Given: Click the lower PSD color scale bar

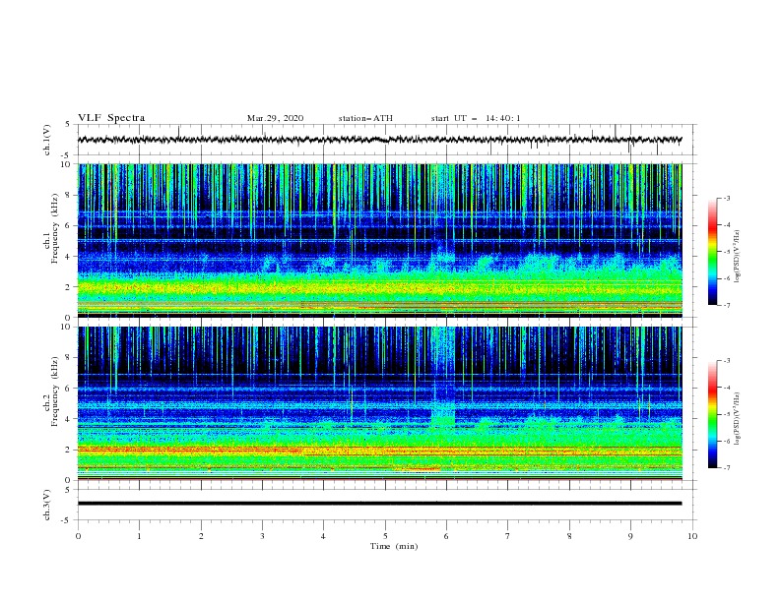Looking at the screenshot, I should pyautogui.click(x=712, y=414).
